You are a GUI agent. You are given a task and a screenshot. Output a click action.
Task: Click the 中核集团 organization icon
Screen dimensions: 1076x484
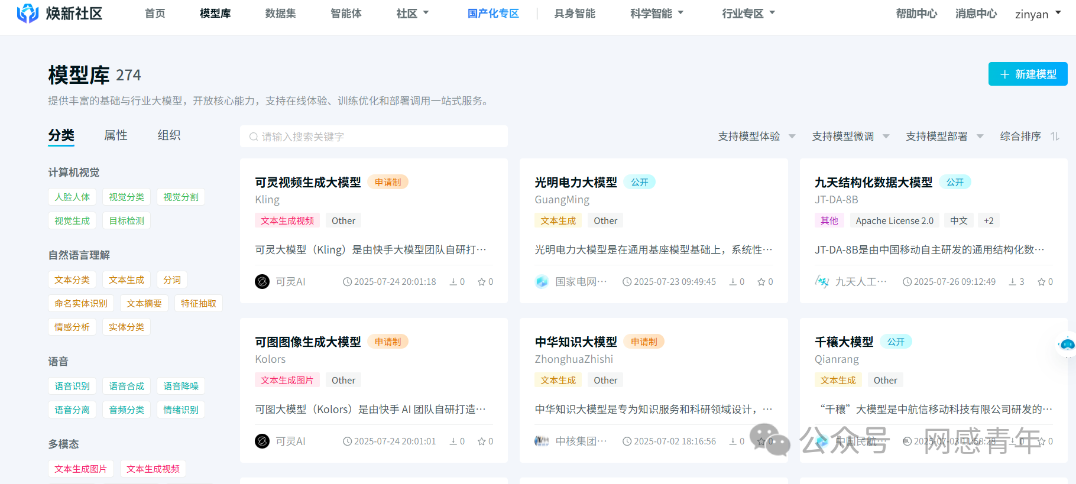coord(542,441)
